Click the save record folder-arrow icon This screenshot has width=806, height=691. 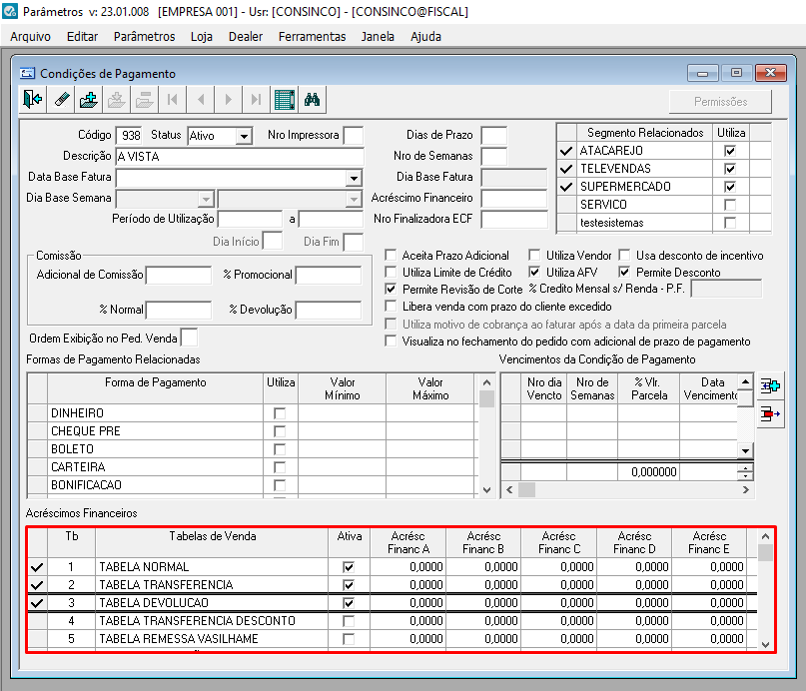pos(117,99)
